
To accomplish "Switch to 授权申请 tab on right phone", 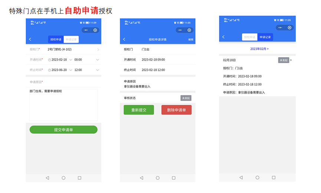I will pyautogui.click(x=250, y=37).
